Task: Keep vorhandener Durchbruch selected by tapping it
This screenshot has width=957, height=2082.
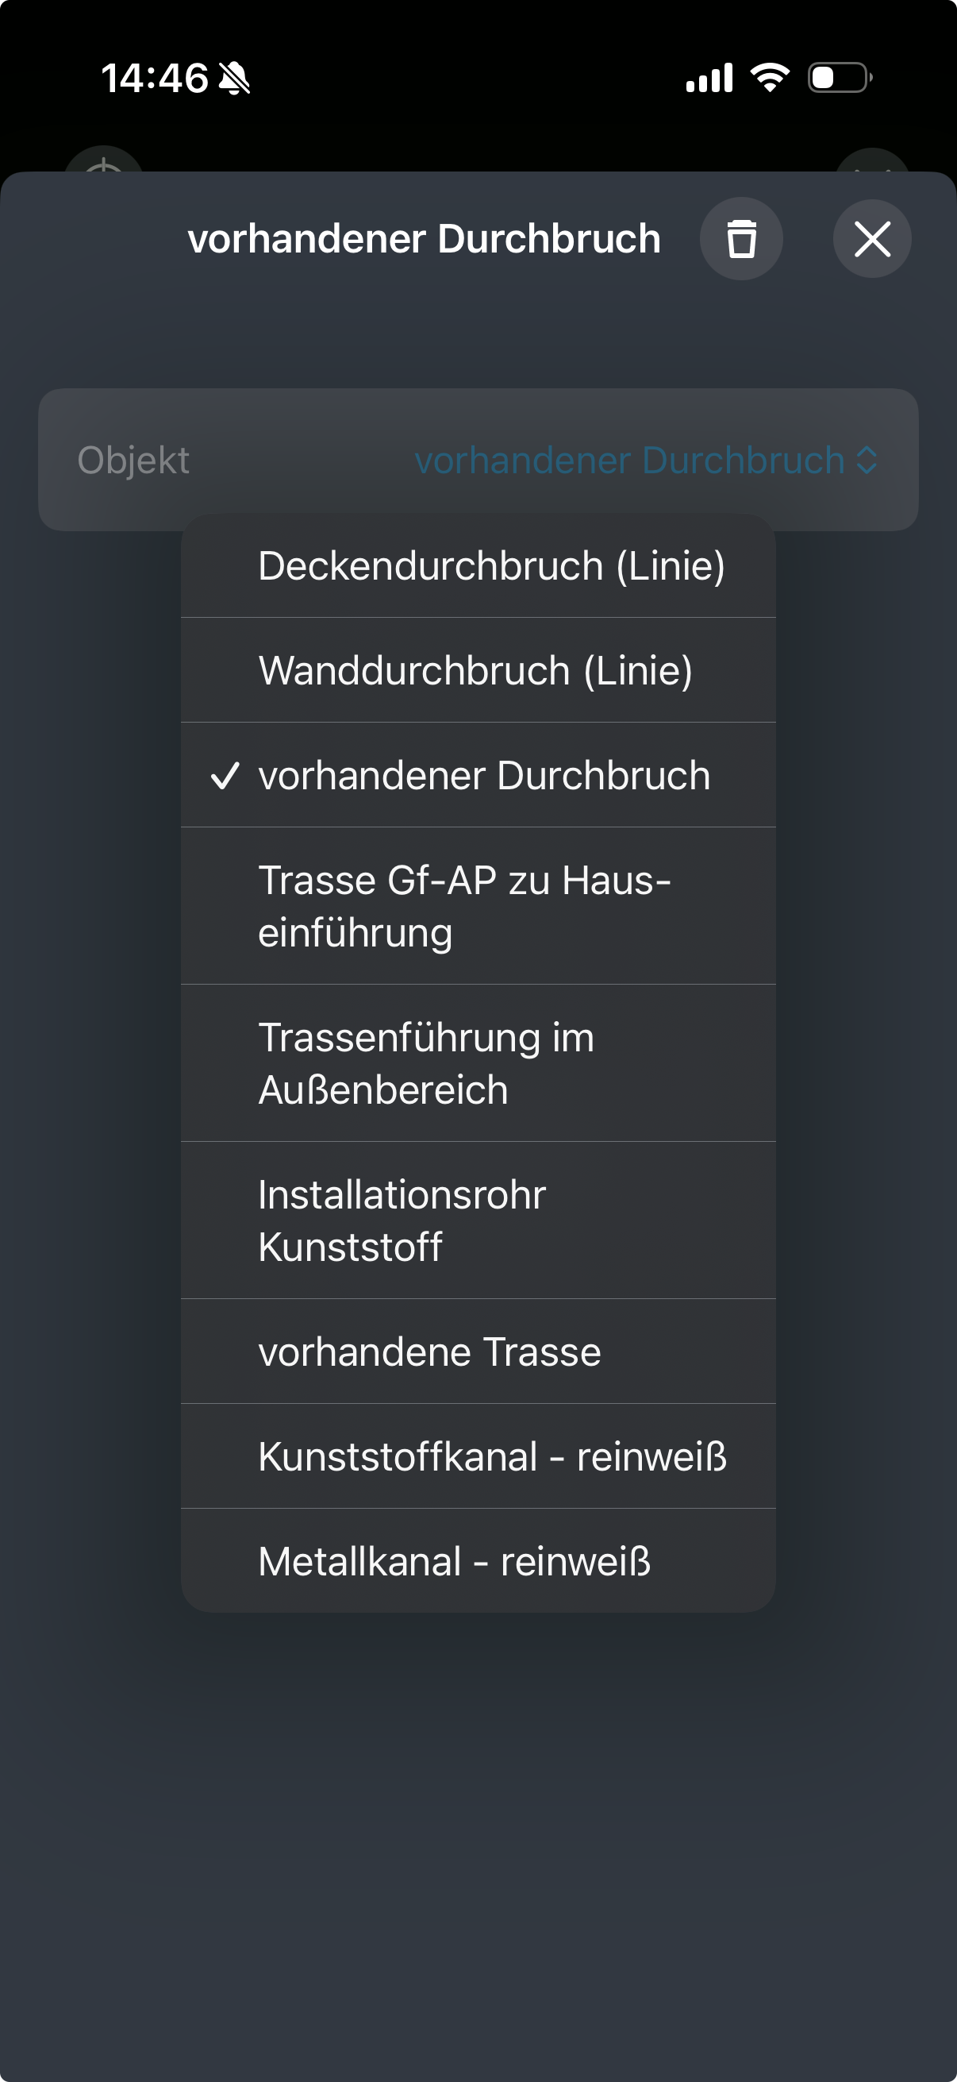Action: coord(485,774)
